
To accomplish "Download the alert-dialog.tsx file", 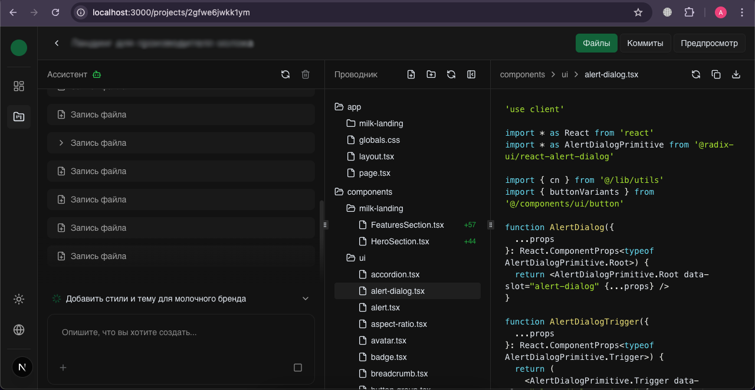I will click(x=736, y=74).
